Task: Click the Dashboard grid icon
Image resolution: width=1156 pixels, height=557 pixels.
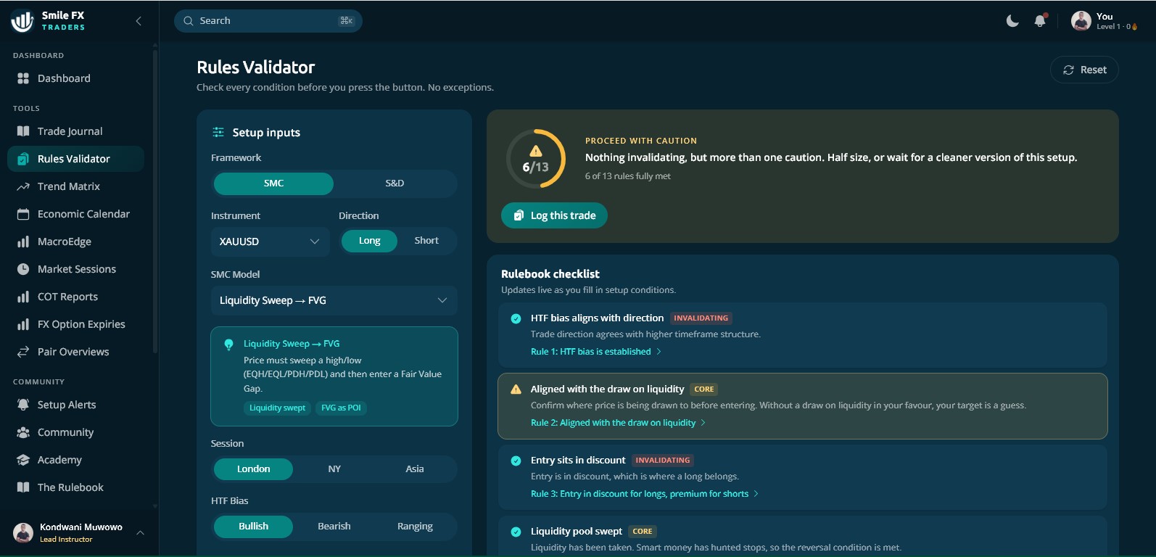Action: [x=23, y=78]
